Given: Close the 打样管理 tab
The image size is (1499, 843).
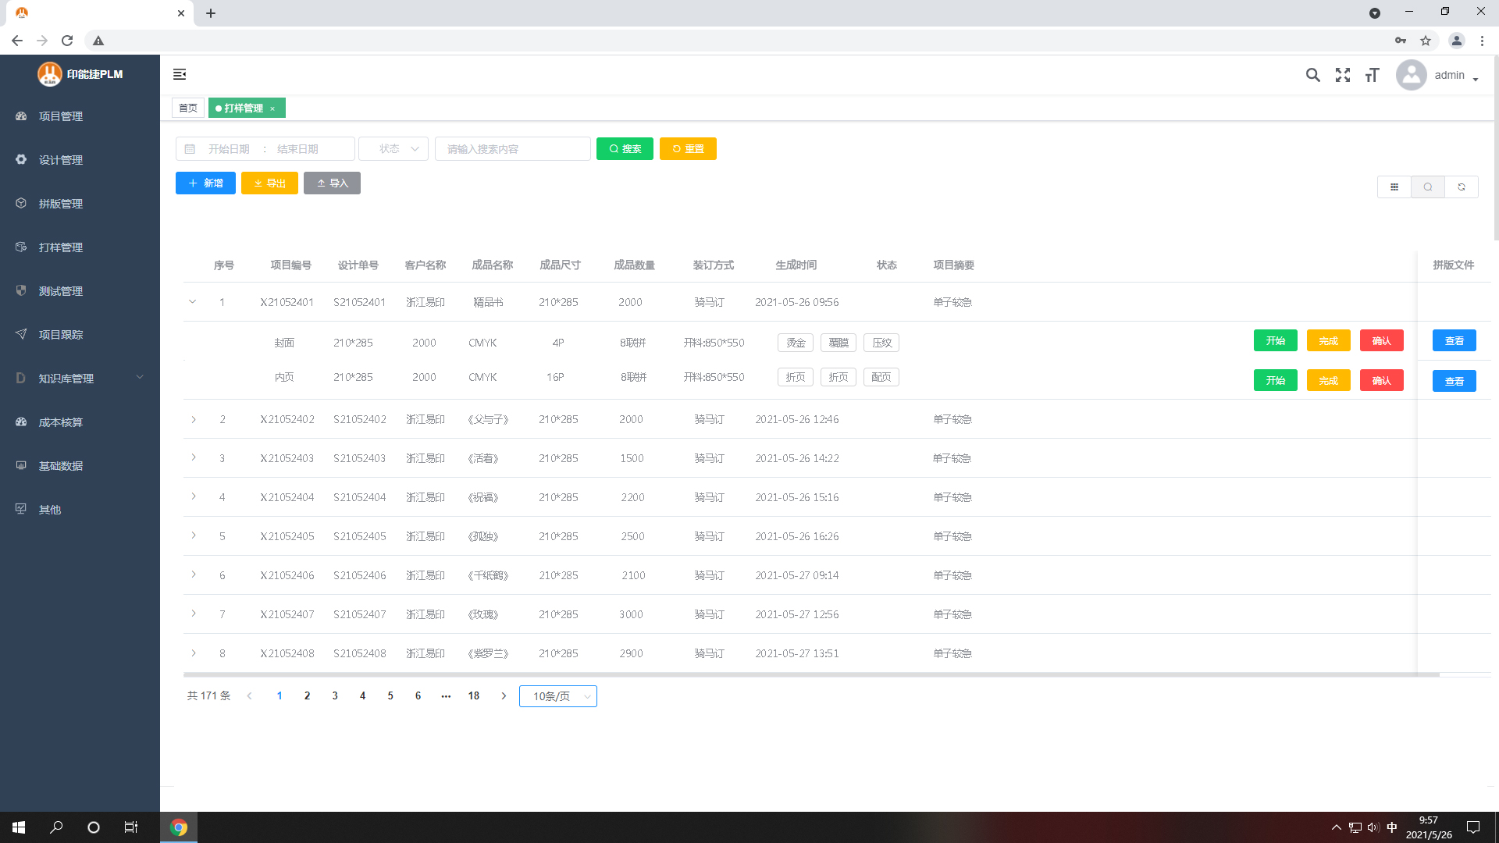Looking at the screenshot, I should pyautogui.click(x=272, y=108).
